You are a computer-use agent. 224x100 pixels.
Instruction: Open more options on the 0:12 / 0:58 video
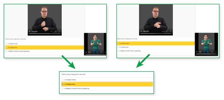[x=60, y=31]
